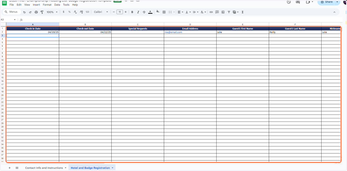This screenshot has height=171, width=347.
Task: Open text rotation dropdown
Action: 203,12
